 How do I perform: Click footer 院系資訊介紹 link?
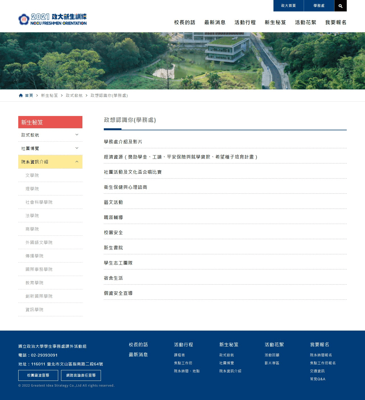pos(230,371)
